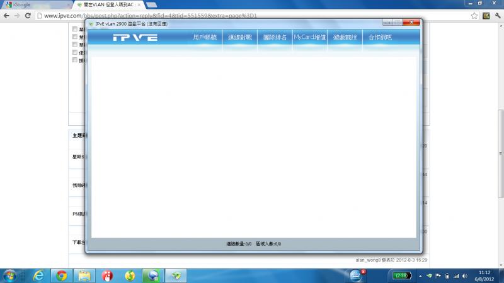Open the Action Center flag icon
Screen dimensions: 504x283
click(438, 275)
